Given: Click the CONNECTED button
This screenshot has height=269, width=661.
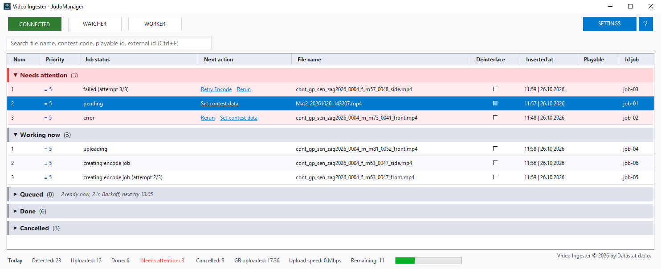Looking at the screenshot, I should 35,24.
